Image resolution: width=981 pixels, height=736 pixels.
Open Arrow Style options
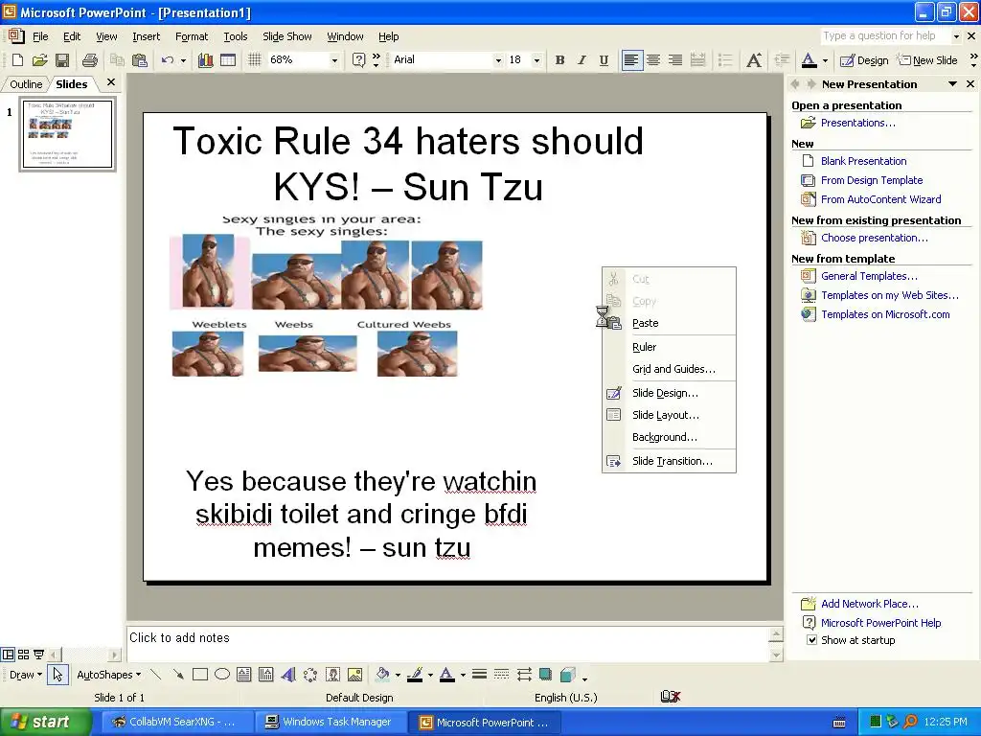pyautogui.click(x=524, y=674)
